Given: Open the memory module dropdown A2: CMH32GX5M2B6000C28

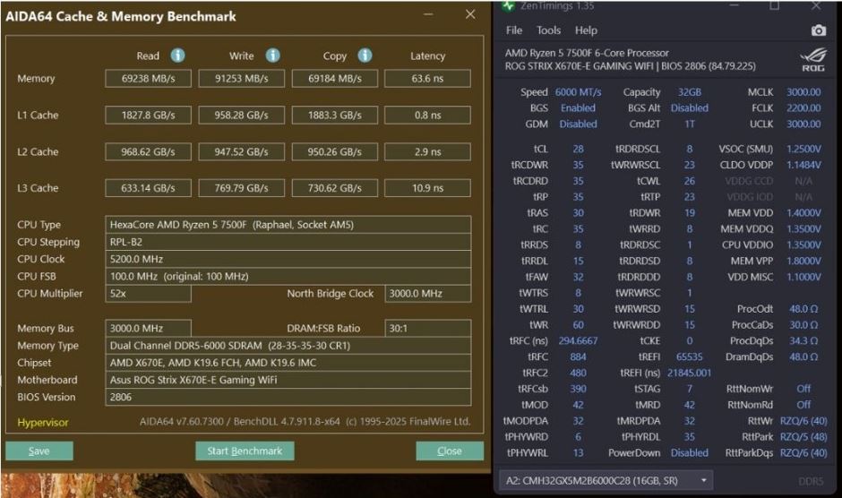Looking at the screenshot, I should (606, 480).
